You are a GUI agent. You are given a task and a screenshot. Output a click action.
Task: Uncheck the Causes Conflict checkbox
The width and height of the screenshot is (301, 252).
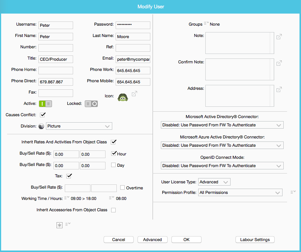[x=43, y=115]
